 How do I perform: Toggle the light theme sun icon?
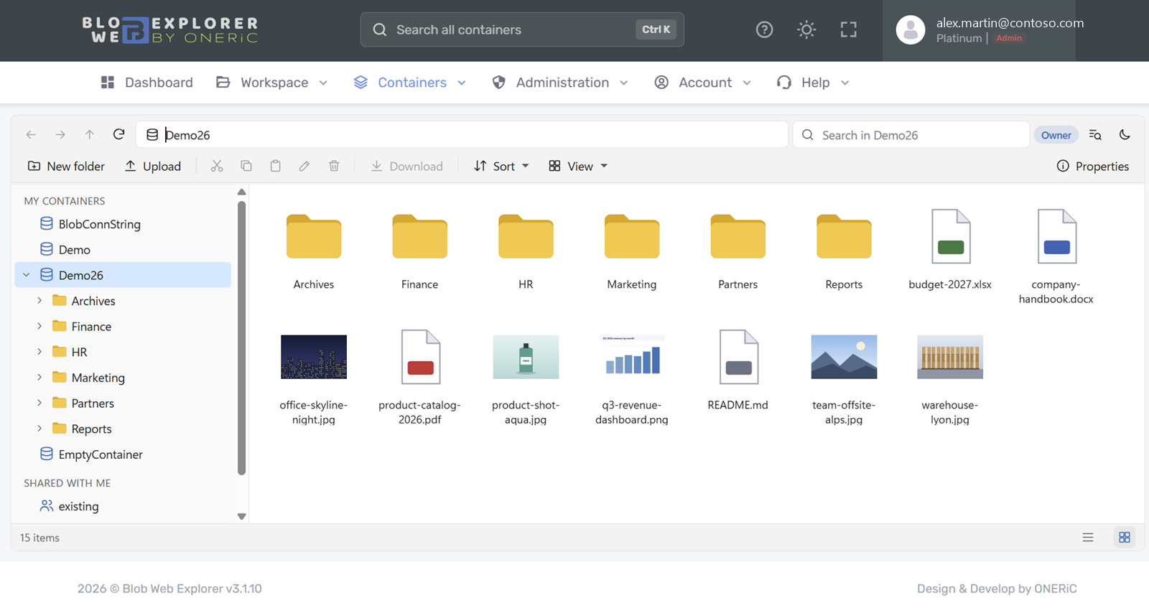[x=806, y=29]
